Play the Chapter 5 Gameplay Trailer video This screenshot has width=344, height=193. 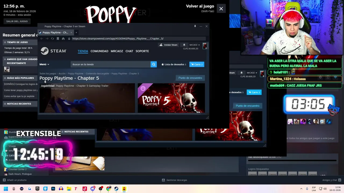(x=87, y=98)
